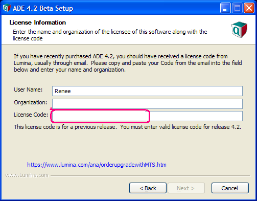The image size is (257, 201).
Task: Close the ADE Setup window
Action: [x=249, y=8]
